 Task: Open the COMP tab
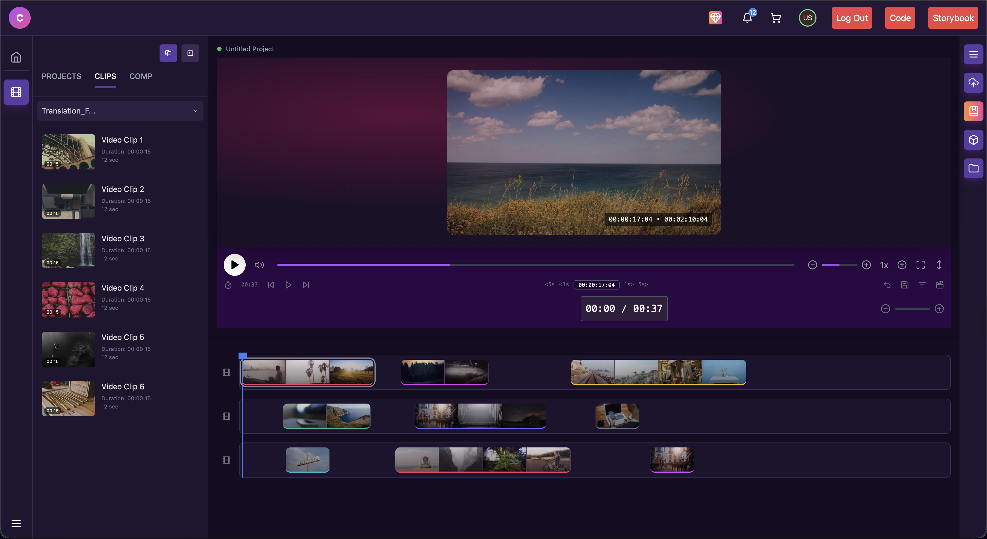(x=140, y=76)
